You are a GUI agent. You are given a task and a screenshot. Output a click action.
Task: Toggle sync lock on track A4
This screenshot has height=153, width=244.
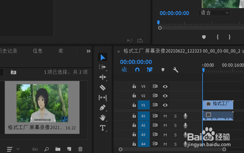coord(155,144)
